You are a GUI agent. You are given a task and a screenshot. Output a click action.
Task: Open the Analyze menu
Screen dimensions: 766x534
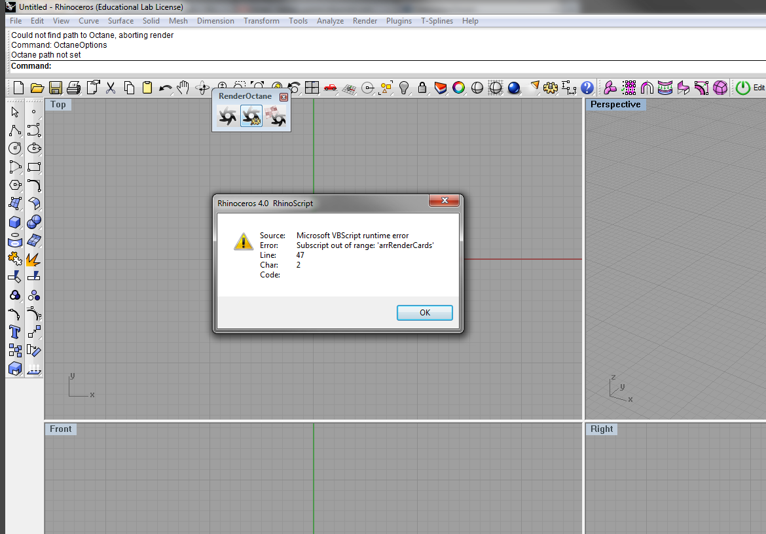coord(330,21)
